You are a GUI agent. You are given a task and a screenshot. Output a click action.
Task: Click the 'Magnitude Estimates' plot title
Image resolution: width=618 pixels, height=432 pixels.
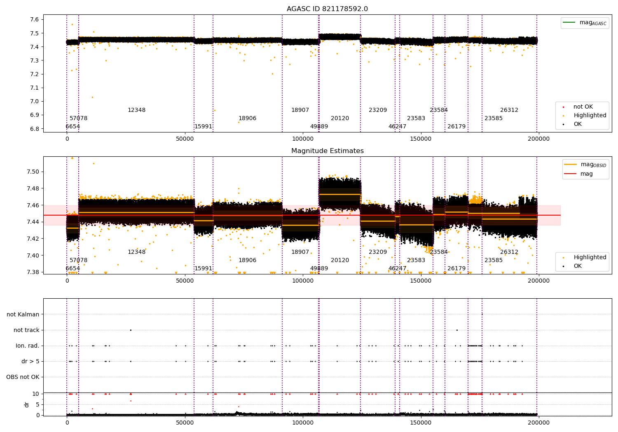click(327, 151)
